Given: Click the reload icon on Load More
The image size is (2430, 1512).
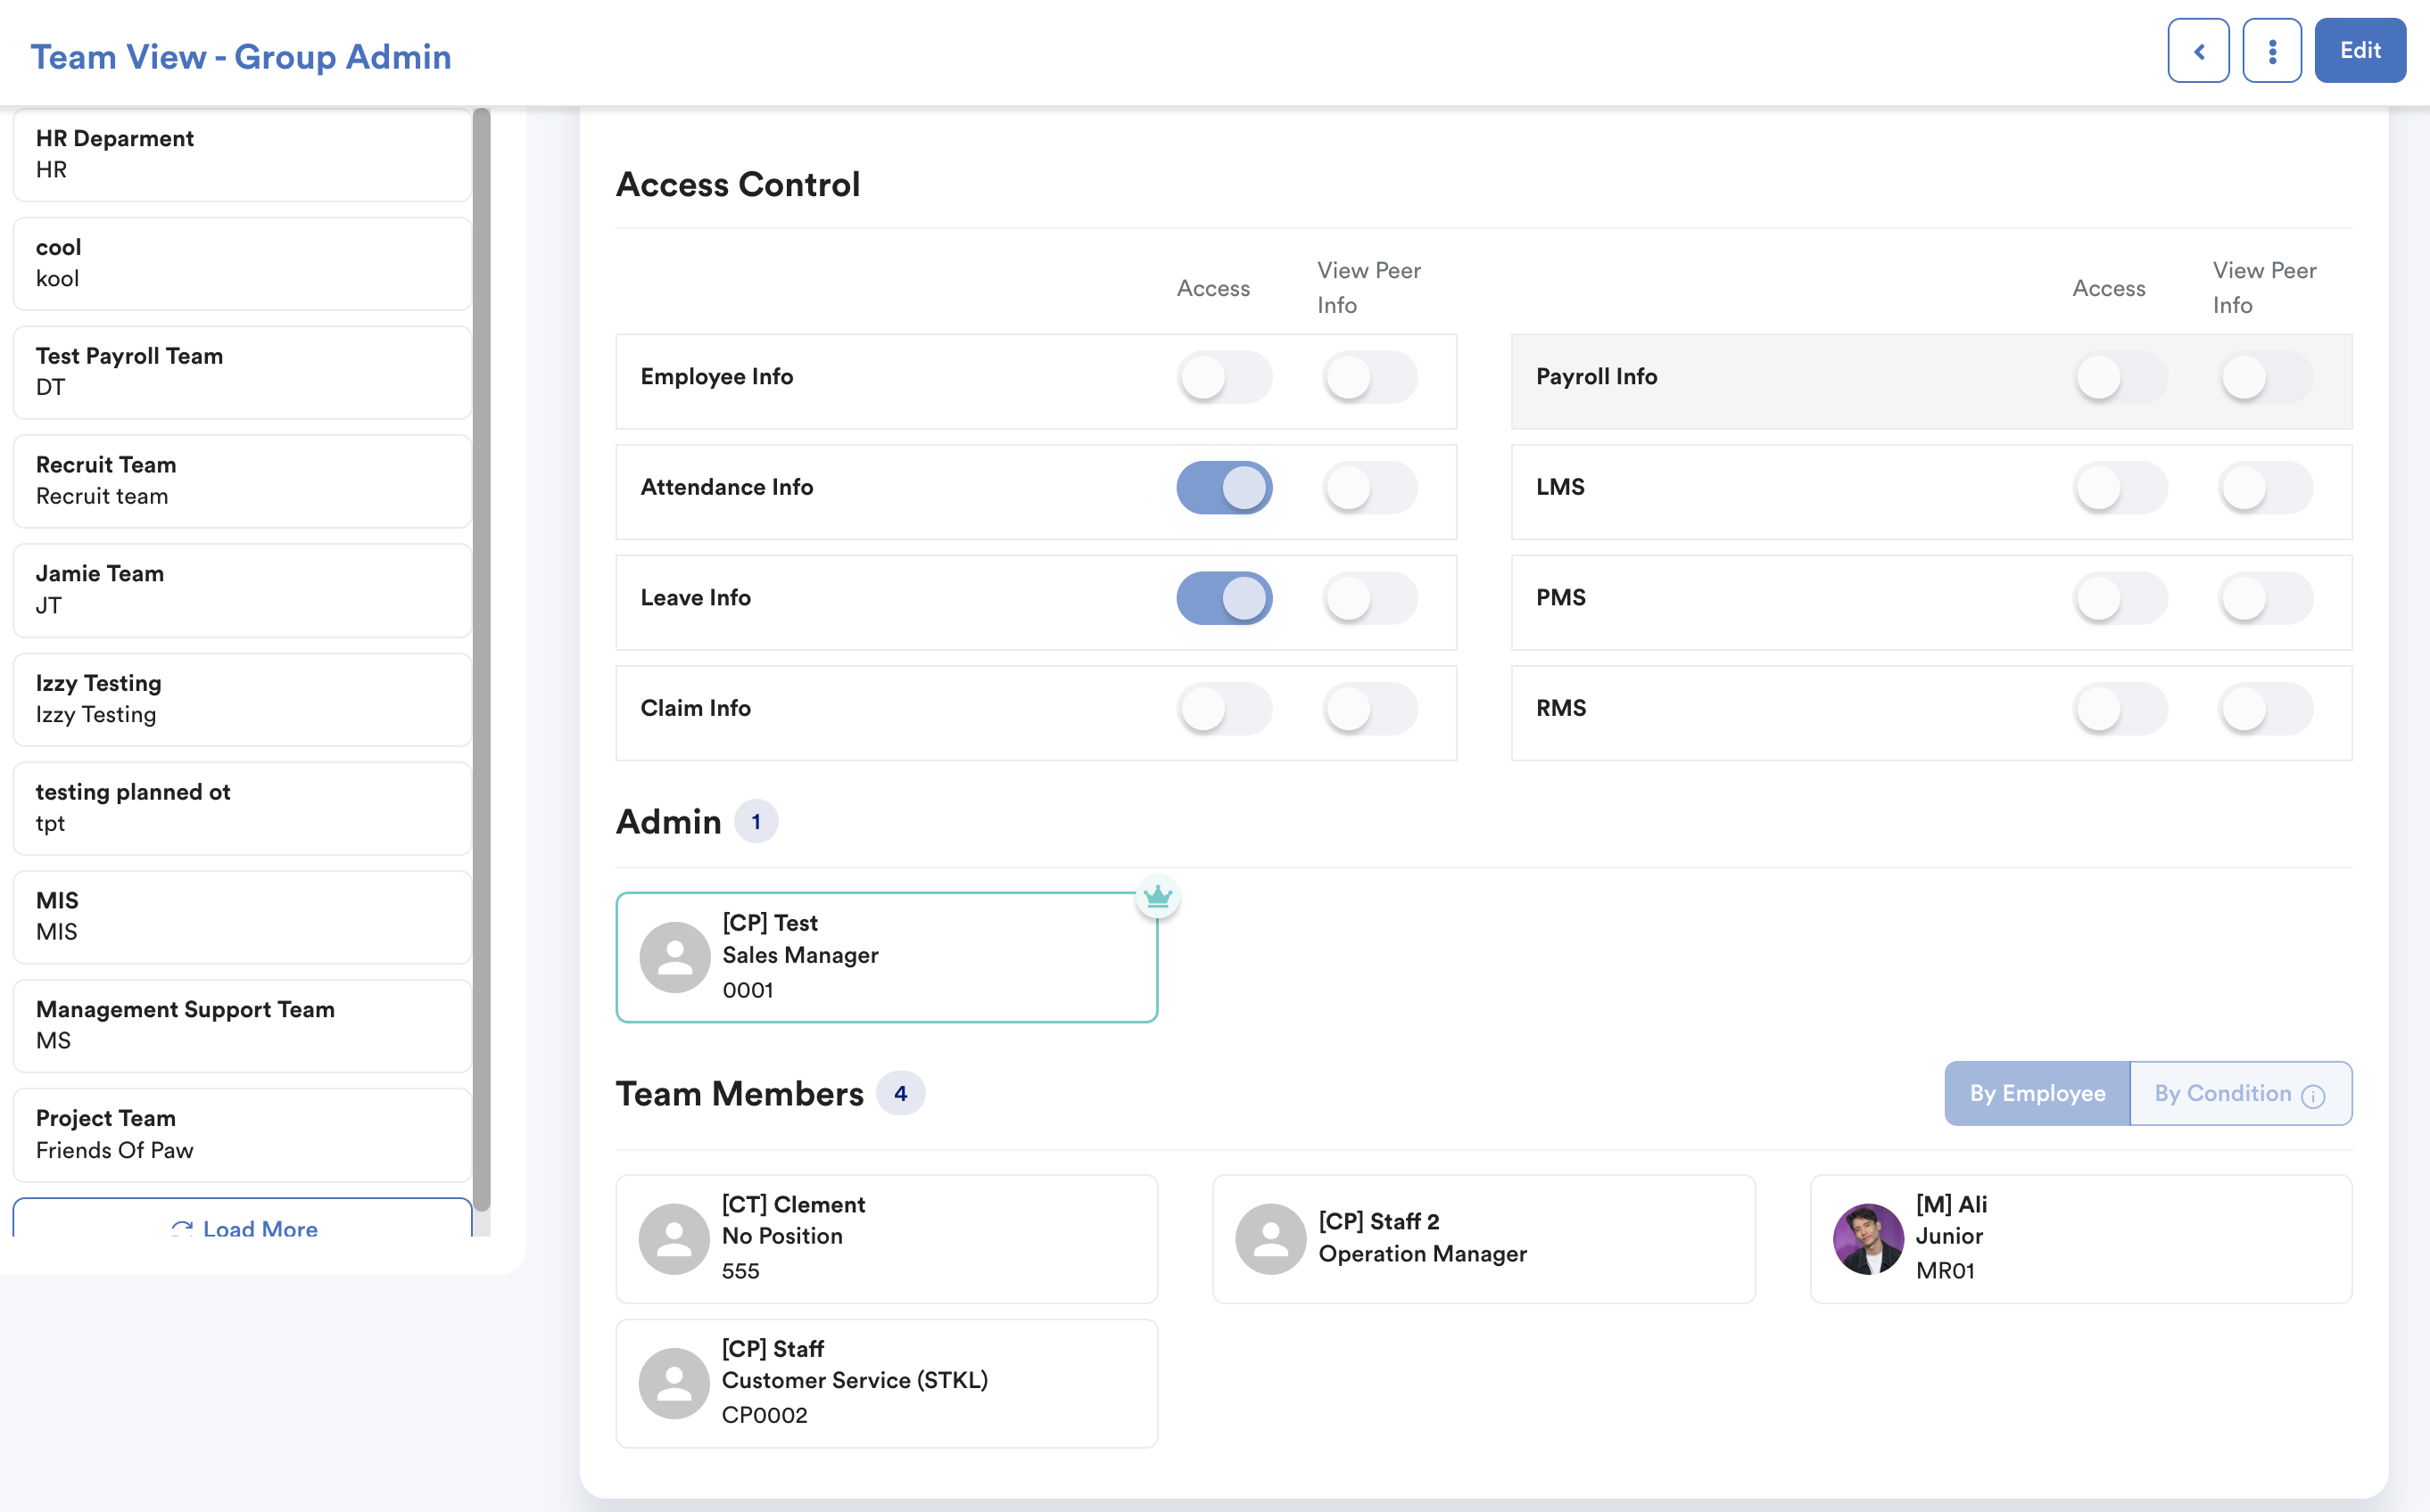Looking at the screenshot, I should pyautogui.click(x=182, y=1228).
